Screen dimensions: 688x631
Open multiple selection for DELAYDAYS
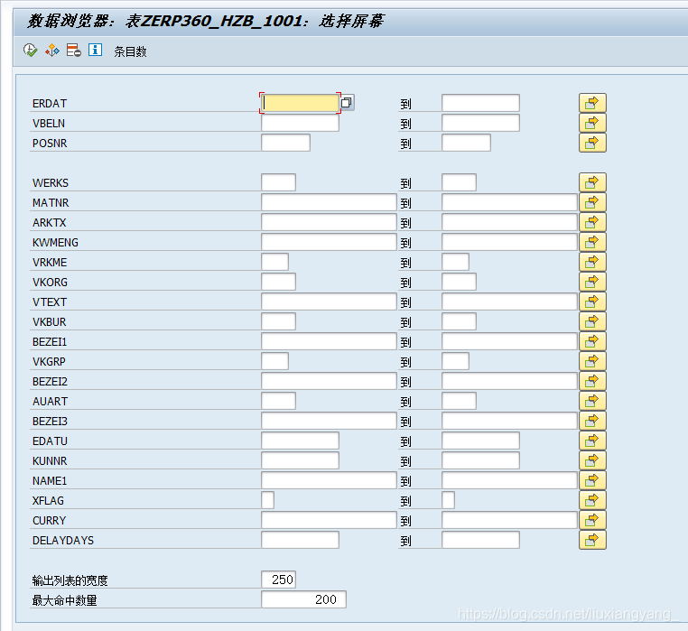point(592,540)
